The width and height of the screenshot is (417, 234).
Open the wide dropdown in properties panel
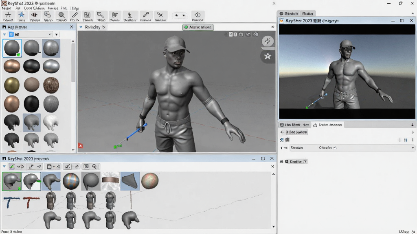pos(352,148)
